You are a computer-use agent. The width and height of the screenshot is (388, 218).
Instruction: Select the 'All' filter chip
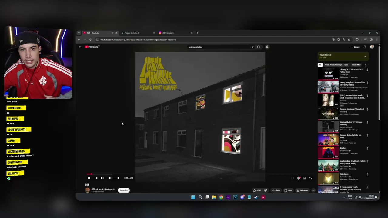coord(320,65)
